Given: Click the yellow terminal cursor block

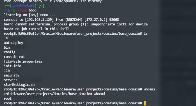Looking at the screenshot, I should (145, 103).
